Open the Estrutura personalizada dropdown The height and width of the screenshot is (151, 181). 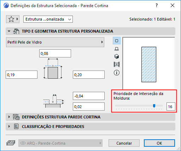click(x=48, y=19)
